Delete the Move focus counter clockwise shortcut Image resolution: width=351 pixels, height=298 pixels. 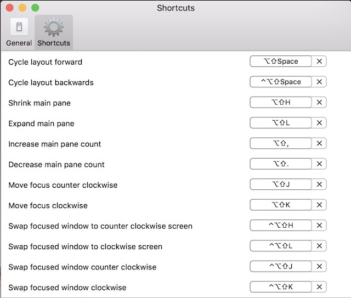(x=319, y=184)
